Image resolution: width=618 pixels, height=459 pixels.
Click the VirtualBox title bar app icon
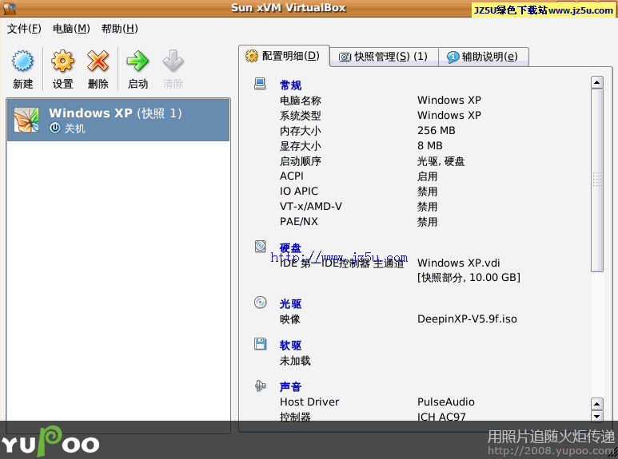(x=10, y=7)
